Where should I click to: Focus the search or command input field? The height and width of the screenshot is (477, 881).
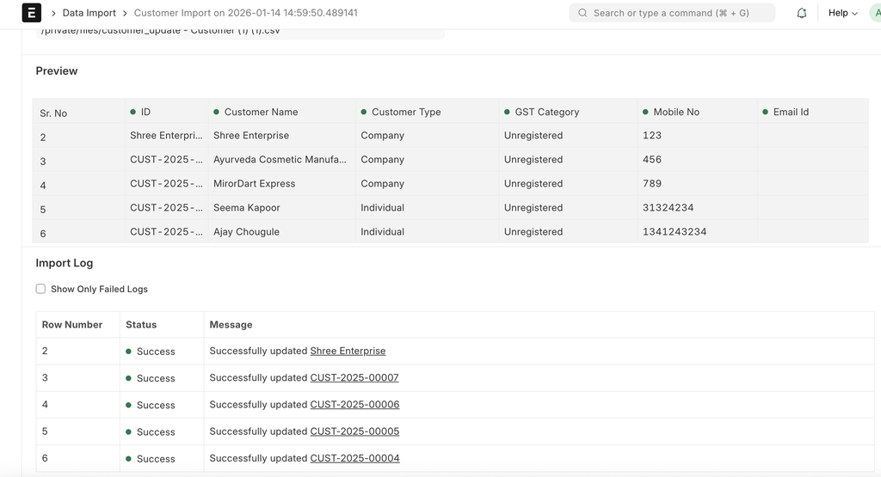[x=671, y=13]
